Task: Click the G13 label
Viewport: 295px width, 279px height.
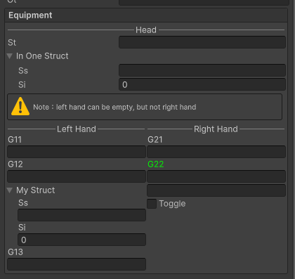Action: [15, 252]
